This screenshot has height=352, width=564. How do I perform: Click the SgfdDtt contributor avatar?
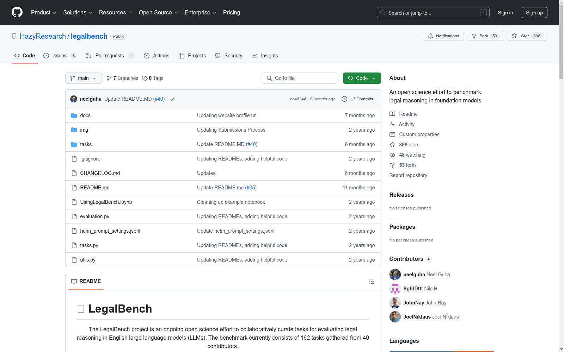395,289
